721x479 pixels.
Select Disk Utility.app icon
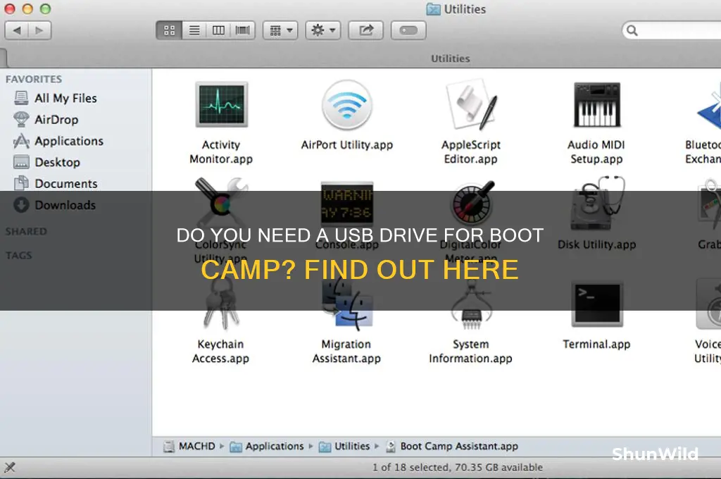597,204
